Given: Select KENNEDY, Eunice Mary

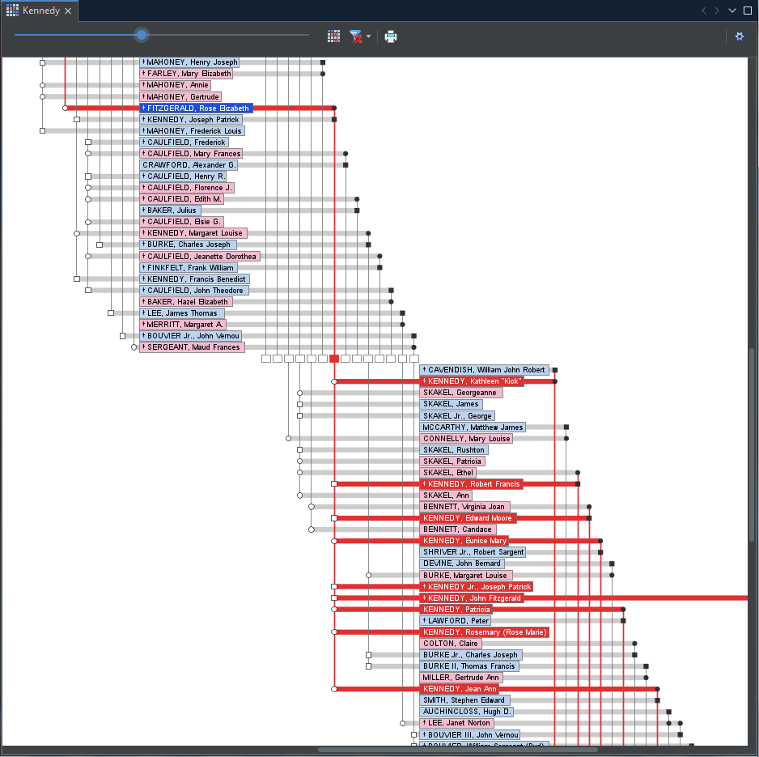Looking at the screenshot, I should coord(464,541).
